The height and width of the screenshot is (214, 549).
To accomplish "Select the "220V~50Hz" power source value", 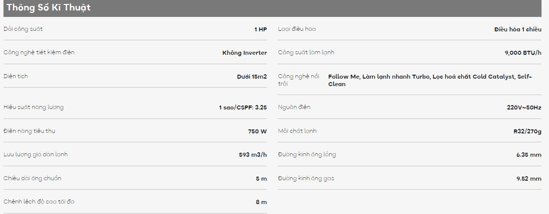I will tap(524, 107).
